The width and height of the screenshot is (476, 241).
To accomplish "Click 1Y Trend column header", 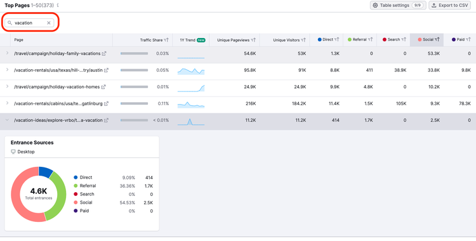I will [x=188, y=40].
